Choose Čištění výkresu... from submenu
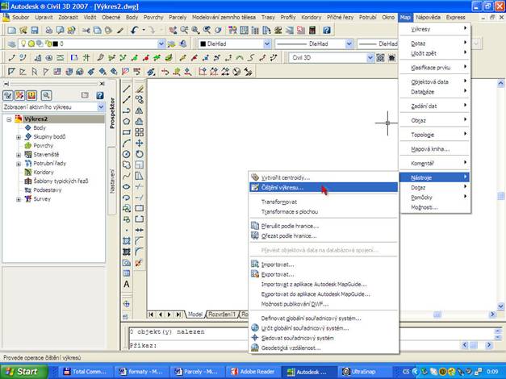 click(x=324, y=187)
